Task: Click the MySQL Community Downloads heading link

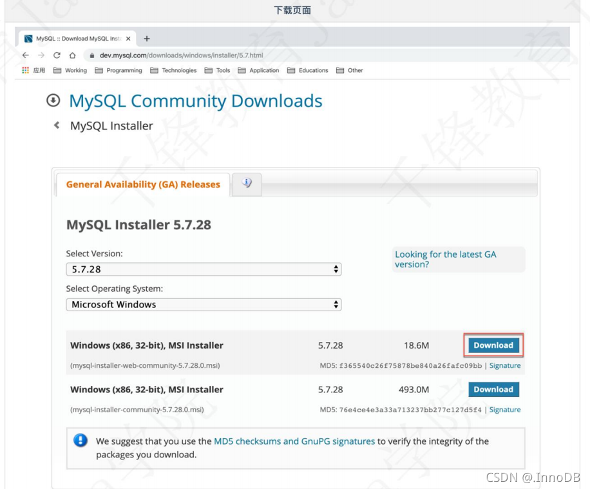Action: [x=196, y=101]
